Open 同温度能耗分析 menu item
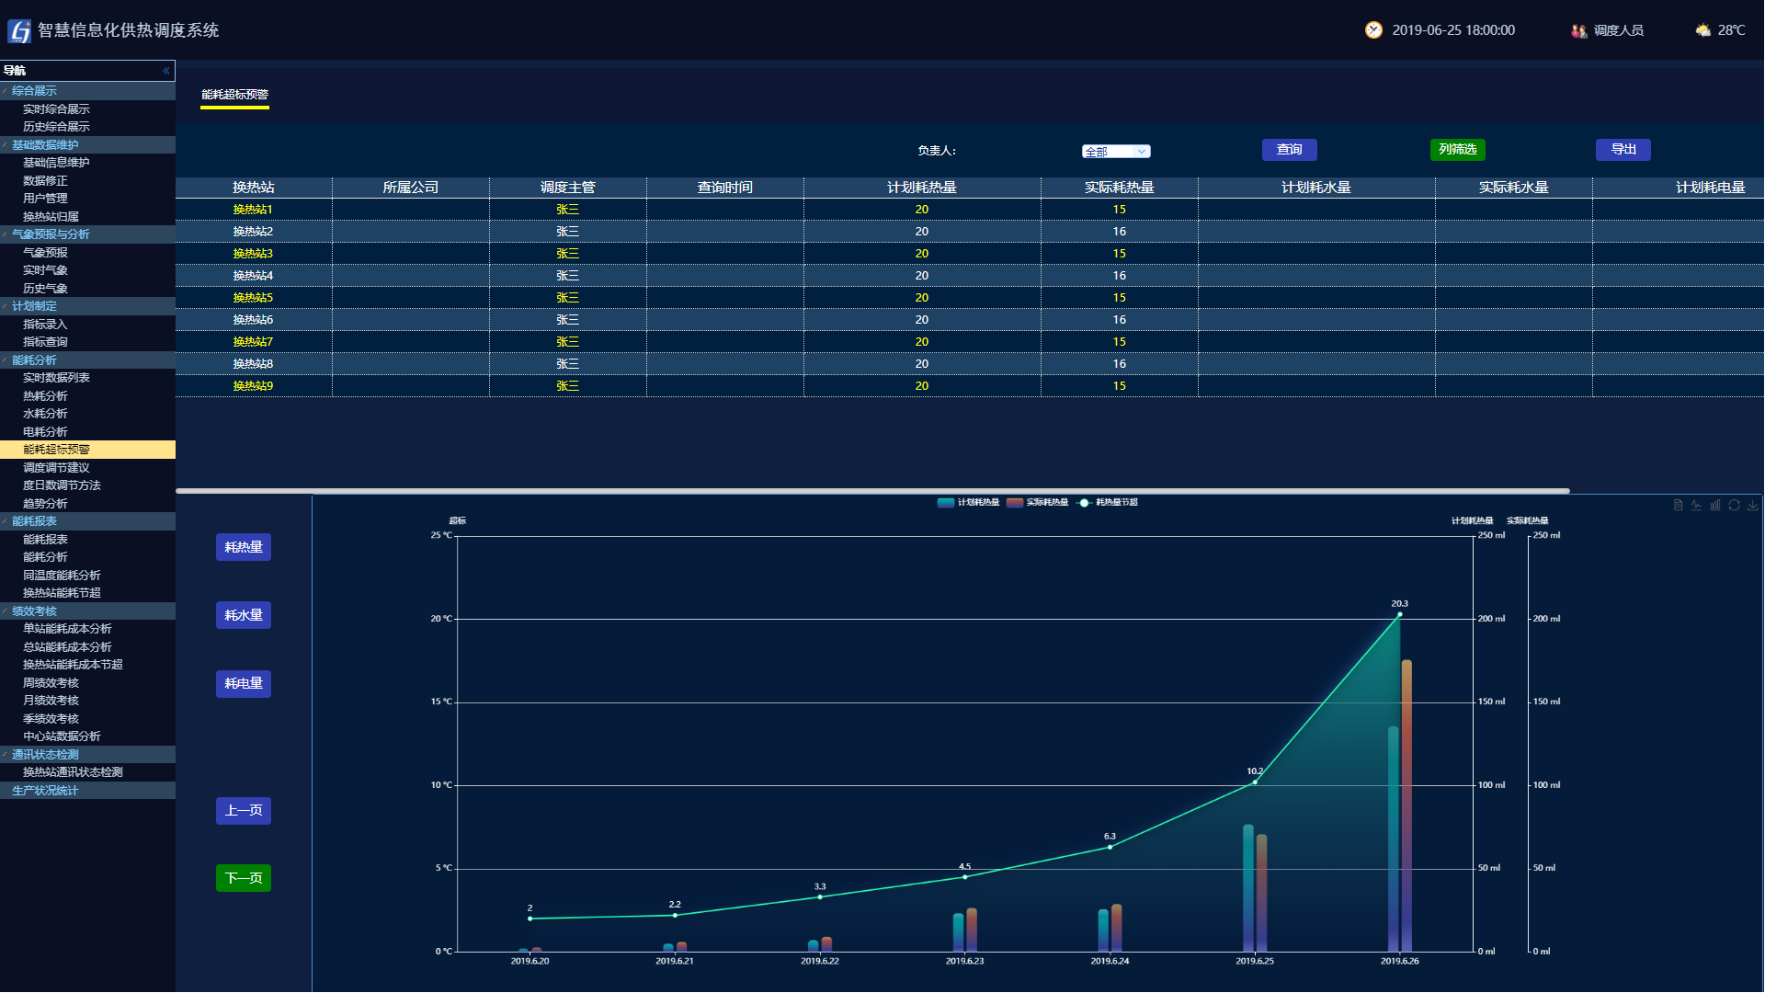 (62, 576)
